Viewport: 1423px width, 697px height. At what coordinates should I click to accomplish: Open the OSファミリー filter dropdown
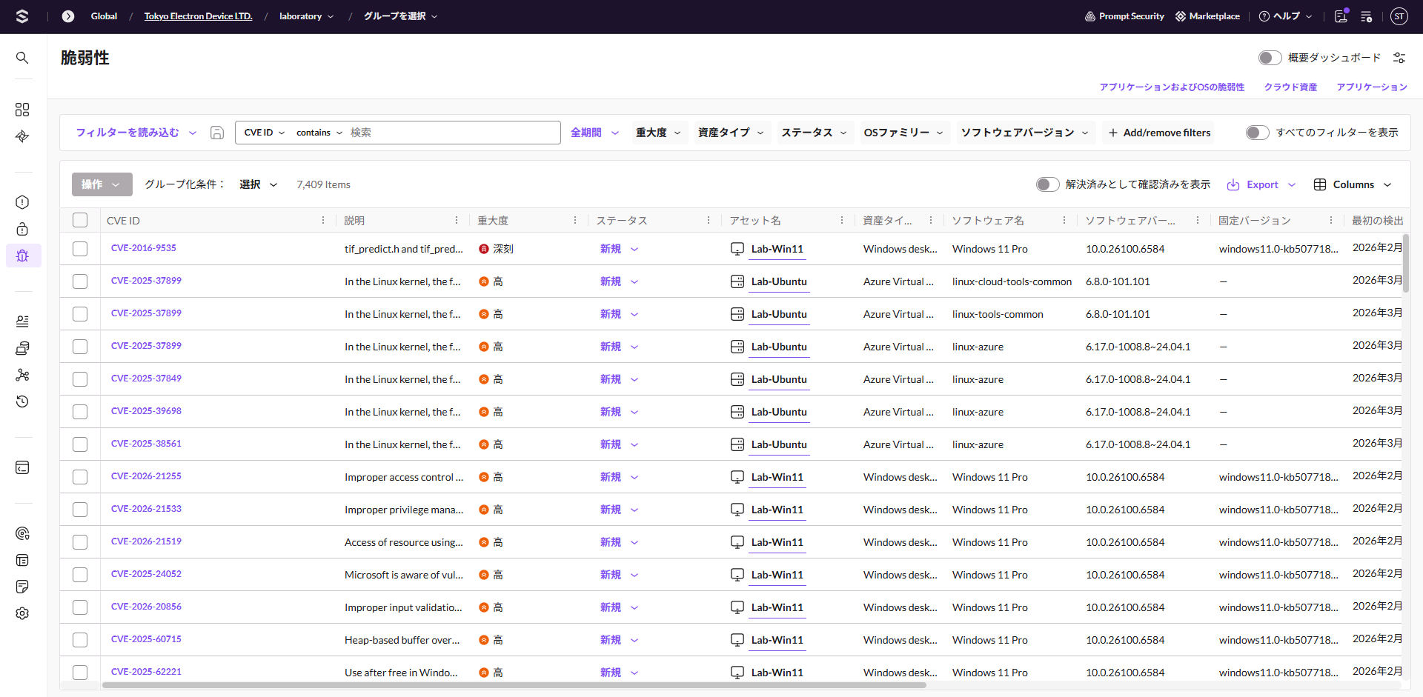903,133
